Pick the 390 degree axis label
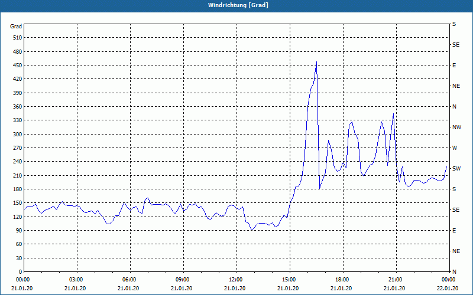This screenshot has height=295, width=473. 17,93
